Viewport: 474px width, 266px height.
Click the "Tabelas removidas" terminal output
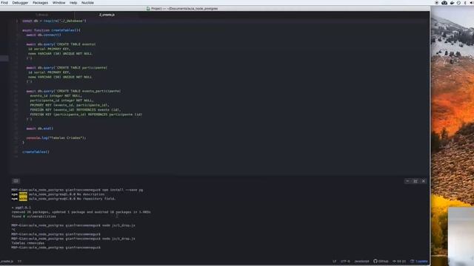click(28, 243)
